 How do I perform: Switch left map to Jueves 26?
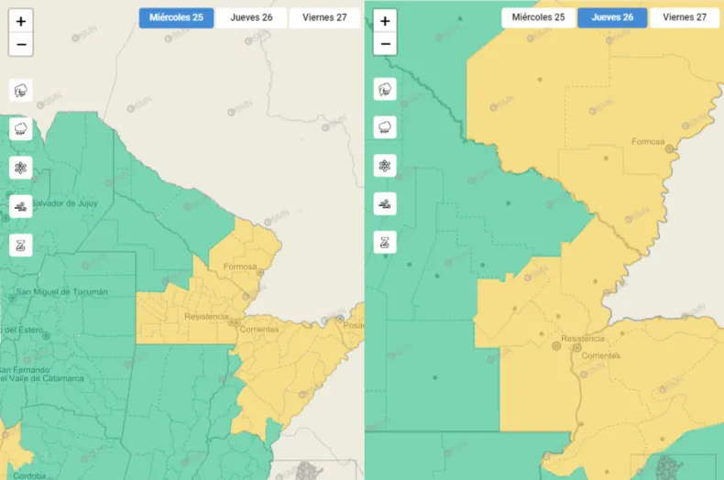click(251, 17)
